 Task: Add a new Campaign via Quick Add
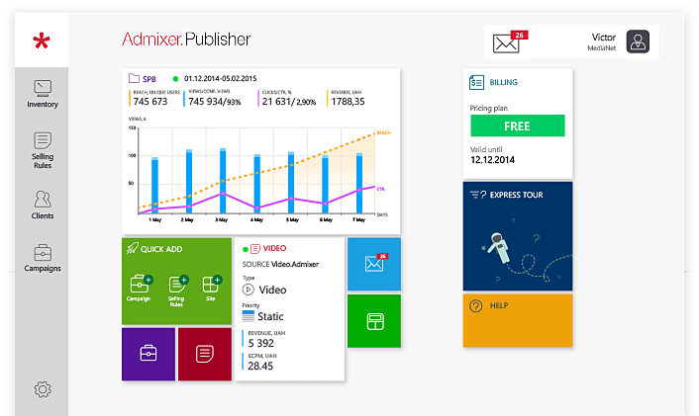pyautogui.click(x=139, y=288)
